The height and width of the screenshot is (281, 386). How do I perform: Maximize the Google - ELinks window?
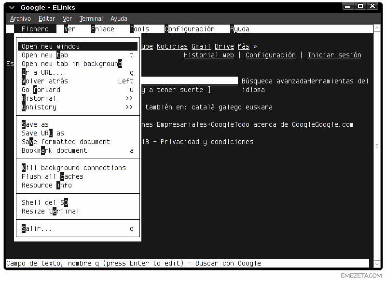tap(360, 6)
